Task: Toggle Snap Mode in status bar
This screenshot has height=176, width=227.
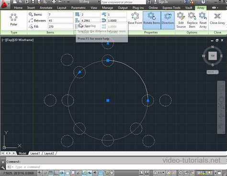Action: click(x=45, y=173)
